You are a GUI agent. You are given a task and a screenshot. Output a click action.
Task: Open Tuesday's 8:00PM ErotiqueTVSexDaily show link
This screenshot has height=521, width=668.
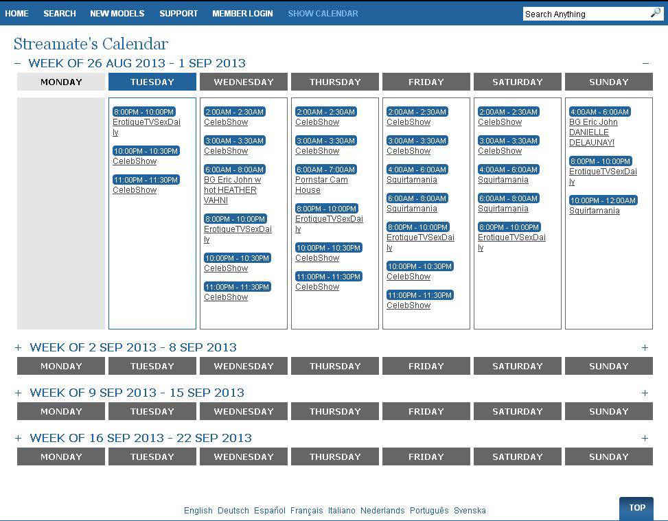[x=146, y=127]
